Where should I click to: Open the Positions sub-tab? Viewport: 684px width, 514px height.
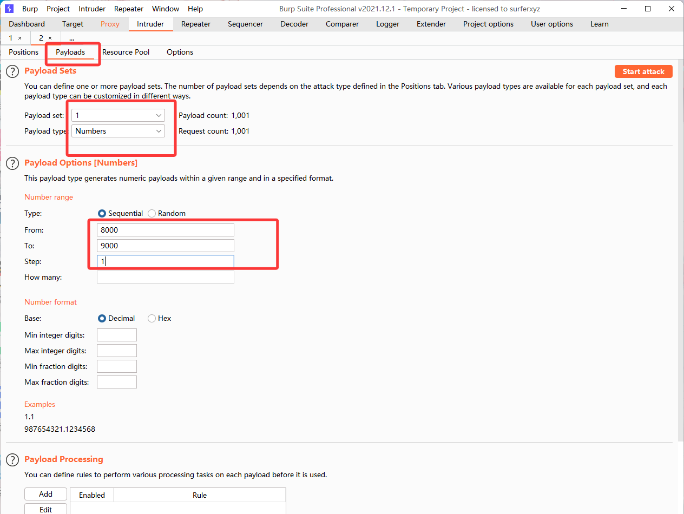point(23,52)
